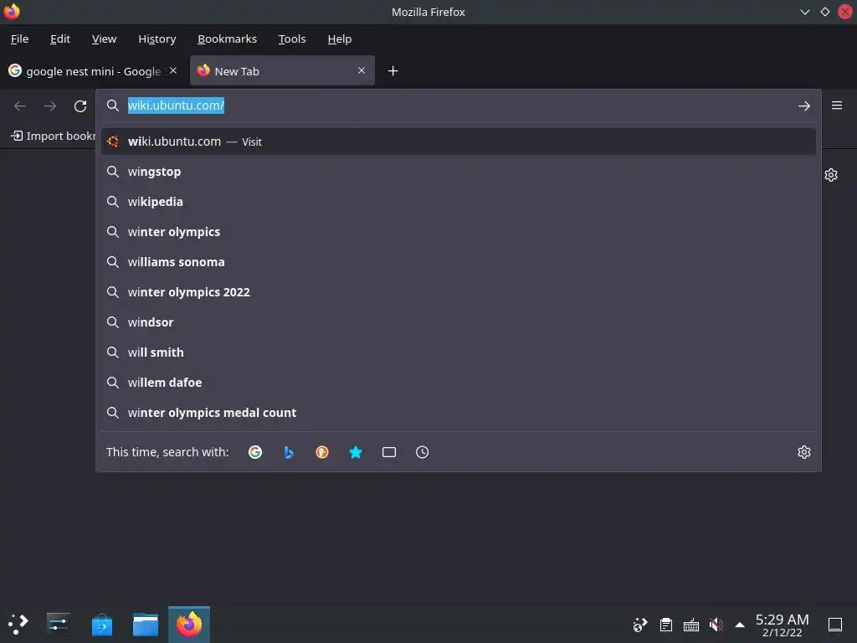857x643 pixels.
Task: Select the willem dafoe suggestion
Action: 458,382
